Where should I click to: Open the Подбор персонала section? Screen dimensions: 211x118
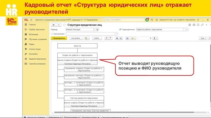(37, 29)
